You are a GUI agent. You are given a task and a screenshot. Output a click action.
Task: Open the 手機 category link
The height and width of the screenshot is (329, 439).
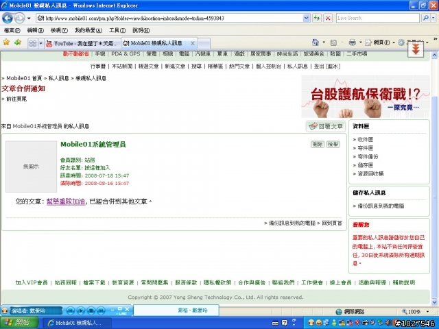click(x=100, y=53)
